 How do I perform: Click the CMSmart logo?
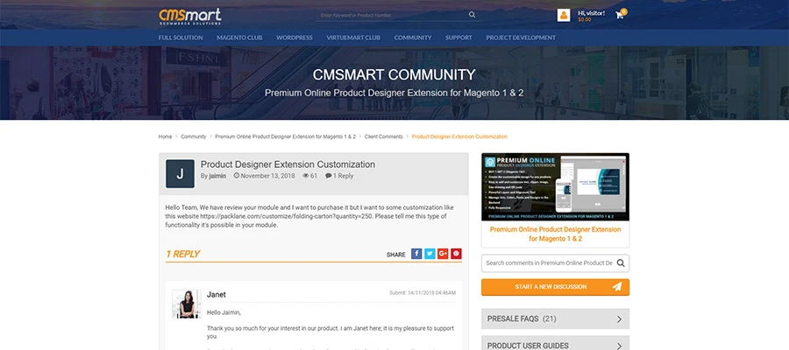pyautogui.click(x=189, y=16)
